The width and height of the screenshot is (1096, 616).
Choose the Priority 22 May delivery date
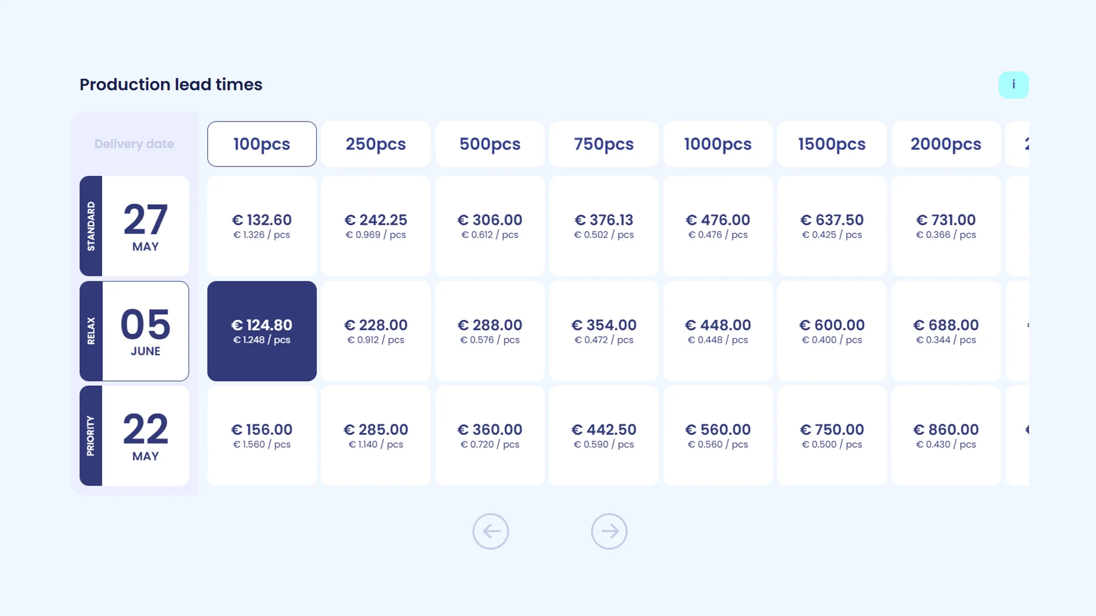[134, 436]
